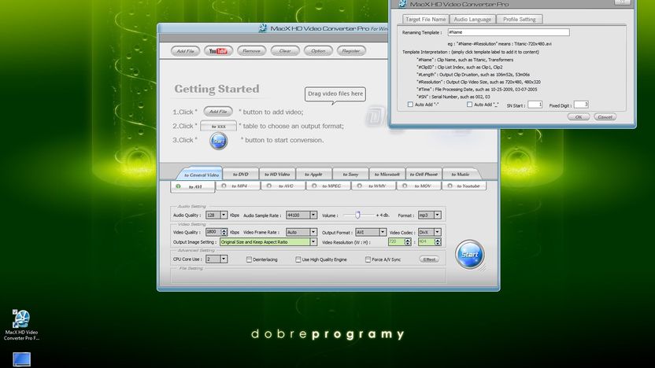Enable Force A/V Sync checkbox
The height and width of the screenshot is (368, 655).
click(368, 259)
